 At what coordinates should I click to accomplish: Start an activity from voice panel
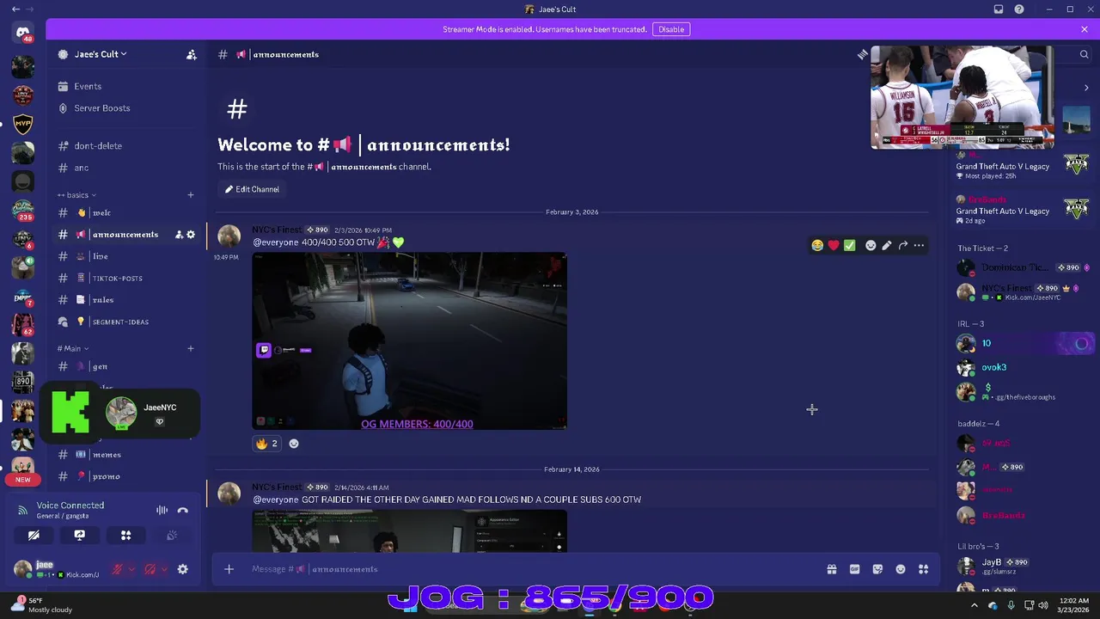125,535
